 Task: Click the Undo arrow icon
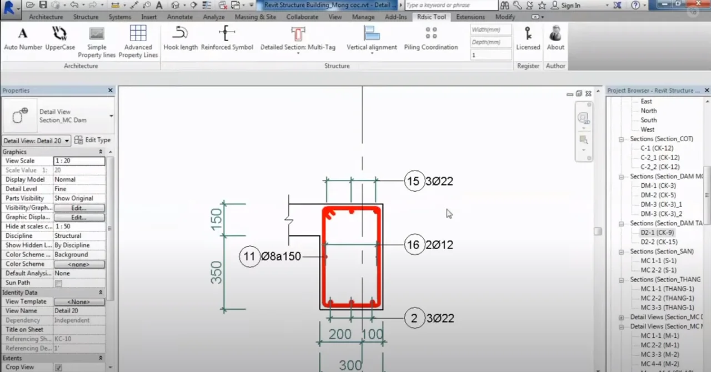(74, 5)
